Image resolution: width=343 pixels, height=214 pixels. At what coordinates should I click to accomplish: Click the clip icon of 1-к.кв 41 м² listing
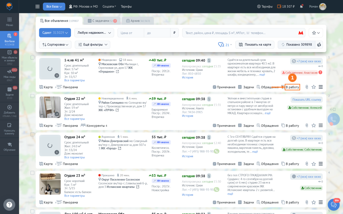[x=307, y=87]
